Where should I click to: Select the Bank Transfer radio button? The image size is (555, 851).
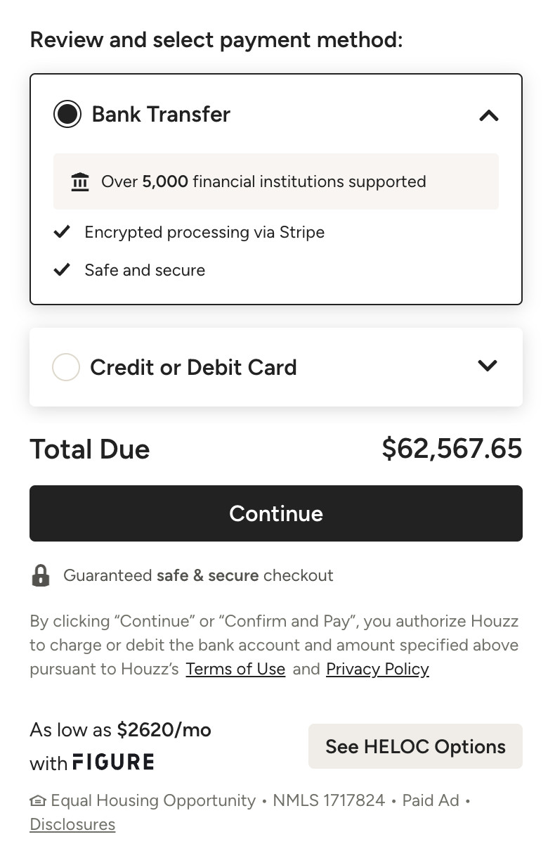pos(67,114)
